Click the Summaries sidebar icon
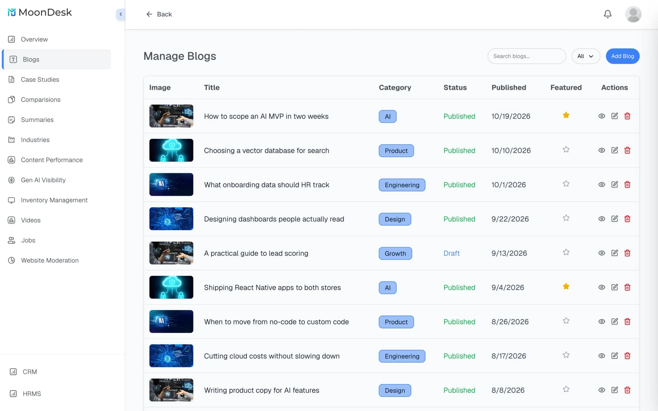658x411 pixels. pos(12,120)
